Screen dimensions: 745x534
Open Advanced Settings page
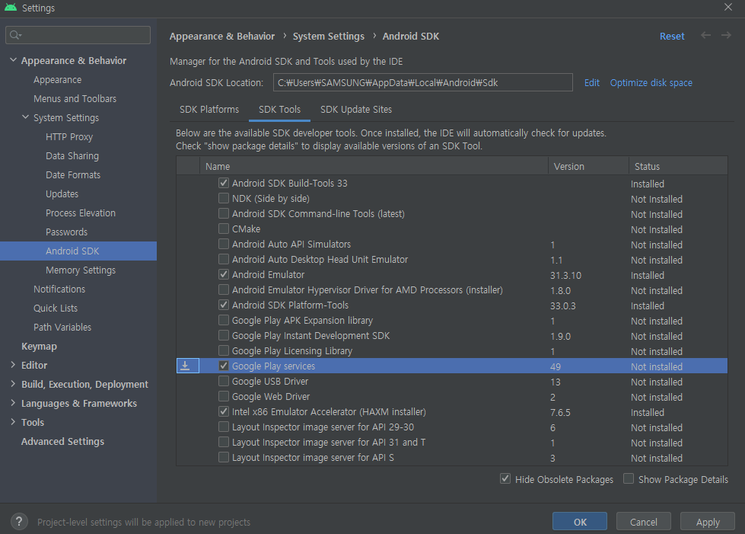click(x=62, y=441)
